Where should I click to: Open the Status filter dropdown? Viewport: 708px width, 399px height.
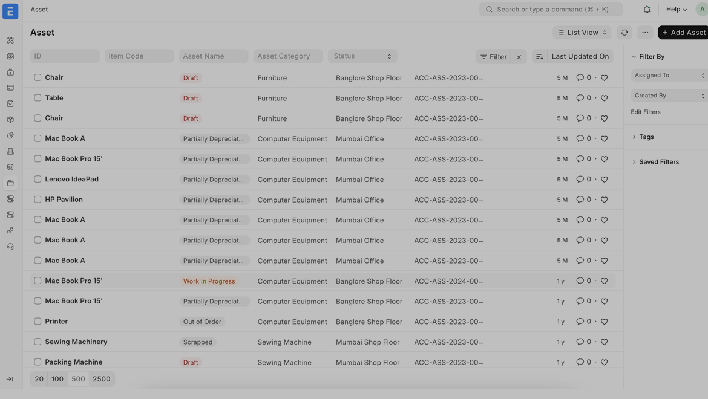362,56
